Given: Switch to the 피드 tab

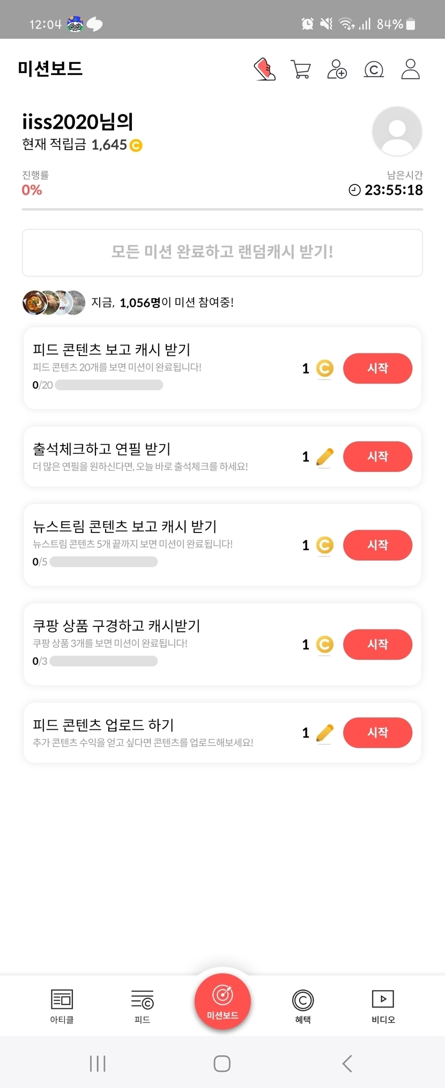Looking at the screenshot, I should (x=142, y=1006).
